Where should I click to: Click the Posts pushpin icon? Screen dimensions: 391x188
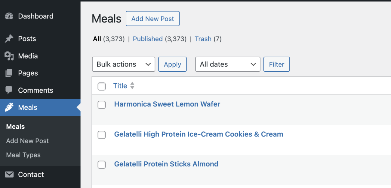[x=9, y=39]
